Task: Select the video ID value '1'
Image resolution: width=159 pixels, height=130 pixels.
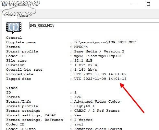Action: tap(75, 93)
